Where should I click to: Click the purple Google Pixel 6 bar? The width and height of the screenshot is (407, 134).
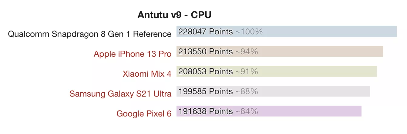point(269,111)
